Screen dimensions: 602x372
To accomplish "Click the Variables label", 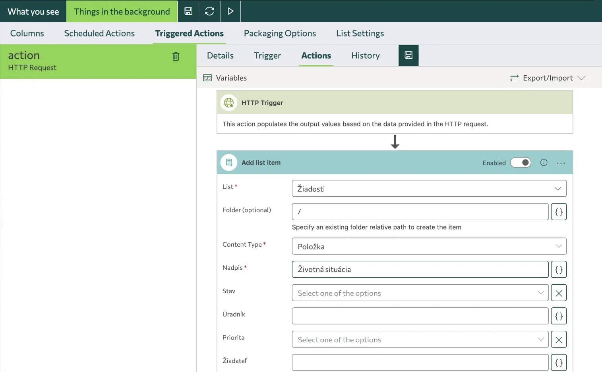I will pos(231,78).
